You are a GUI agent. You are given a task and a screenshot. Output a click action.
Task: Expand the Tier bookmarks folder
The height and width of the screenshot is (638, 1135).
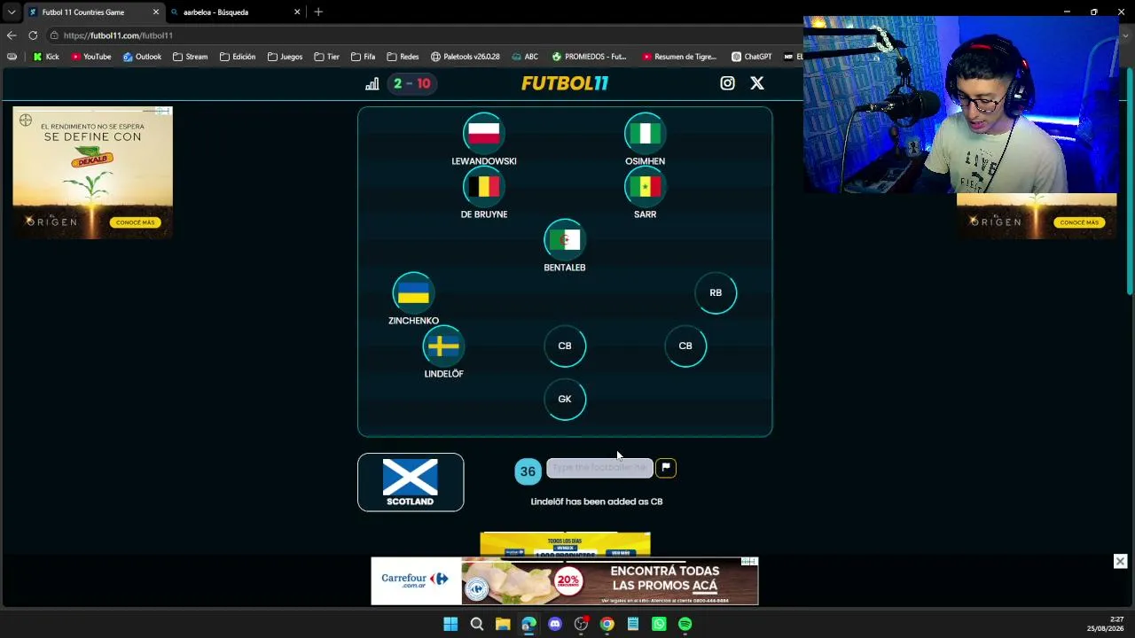(x=326, y=57)
